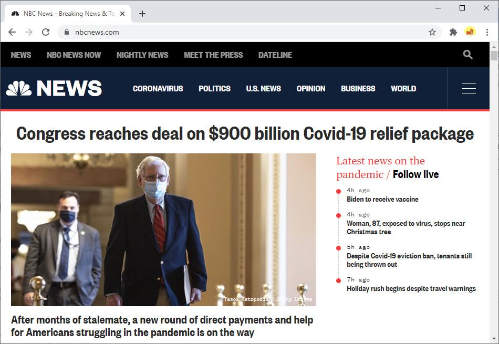Click the red dot beside Holiday rush item
Screen dimensions: 499x344
tap(338, 280)
